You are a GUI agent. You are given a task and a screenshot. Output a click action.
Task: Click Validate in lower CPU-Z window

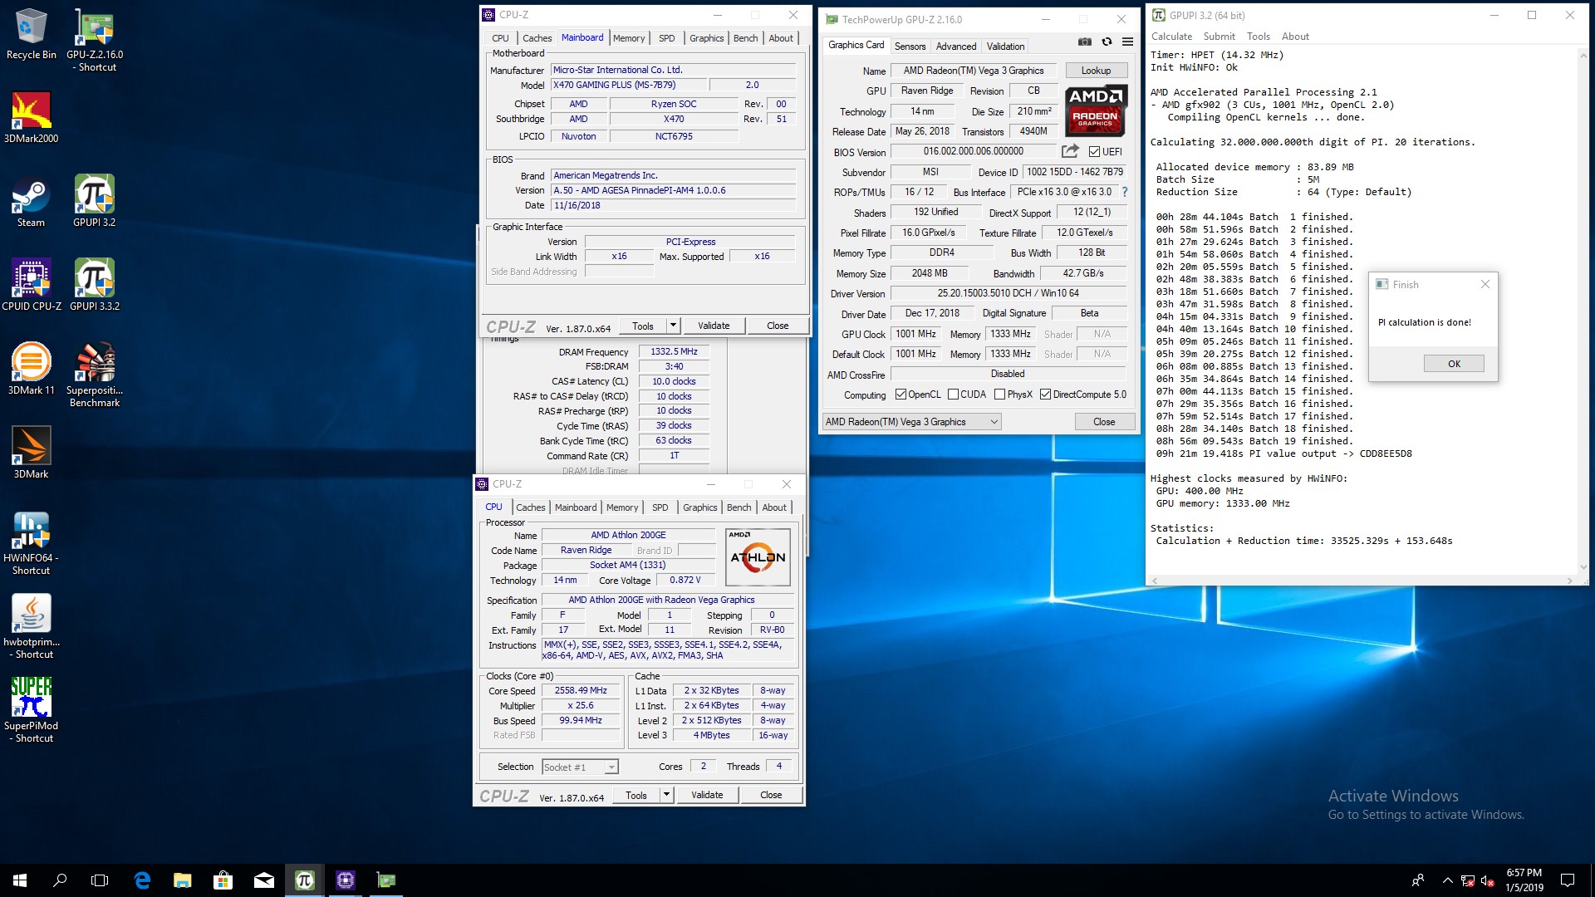point(707,795)
